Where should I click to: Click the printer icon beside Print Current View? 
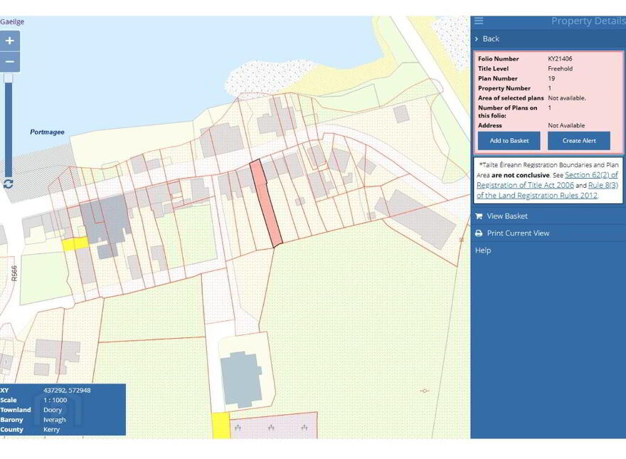point(479,233)
